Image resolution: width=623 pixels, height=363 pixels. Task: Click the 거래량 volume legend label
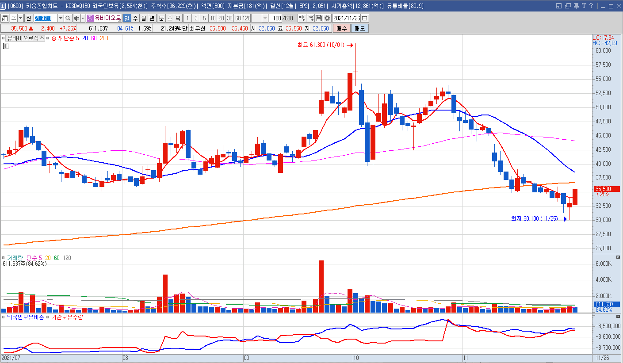coord(15,258)
